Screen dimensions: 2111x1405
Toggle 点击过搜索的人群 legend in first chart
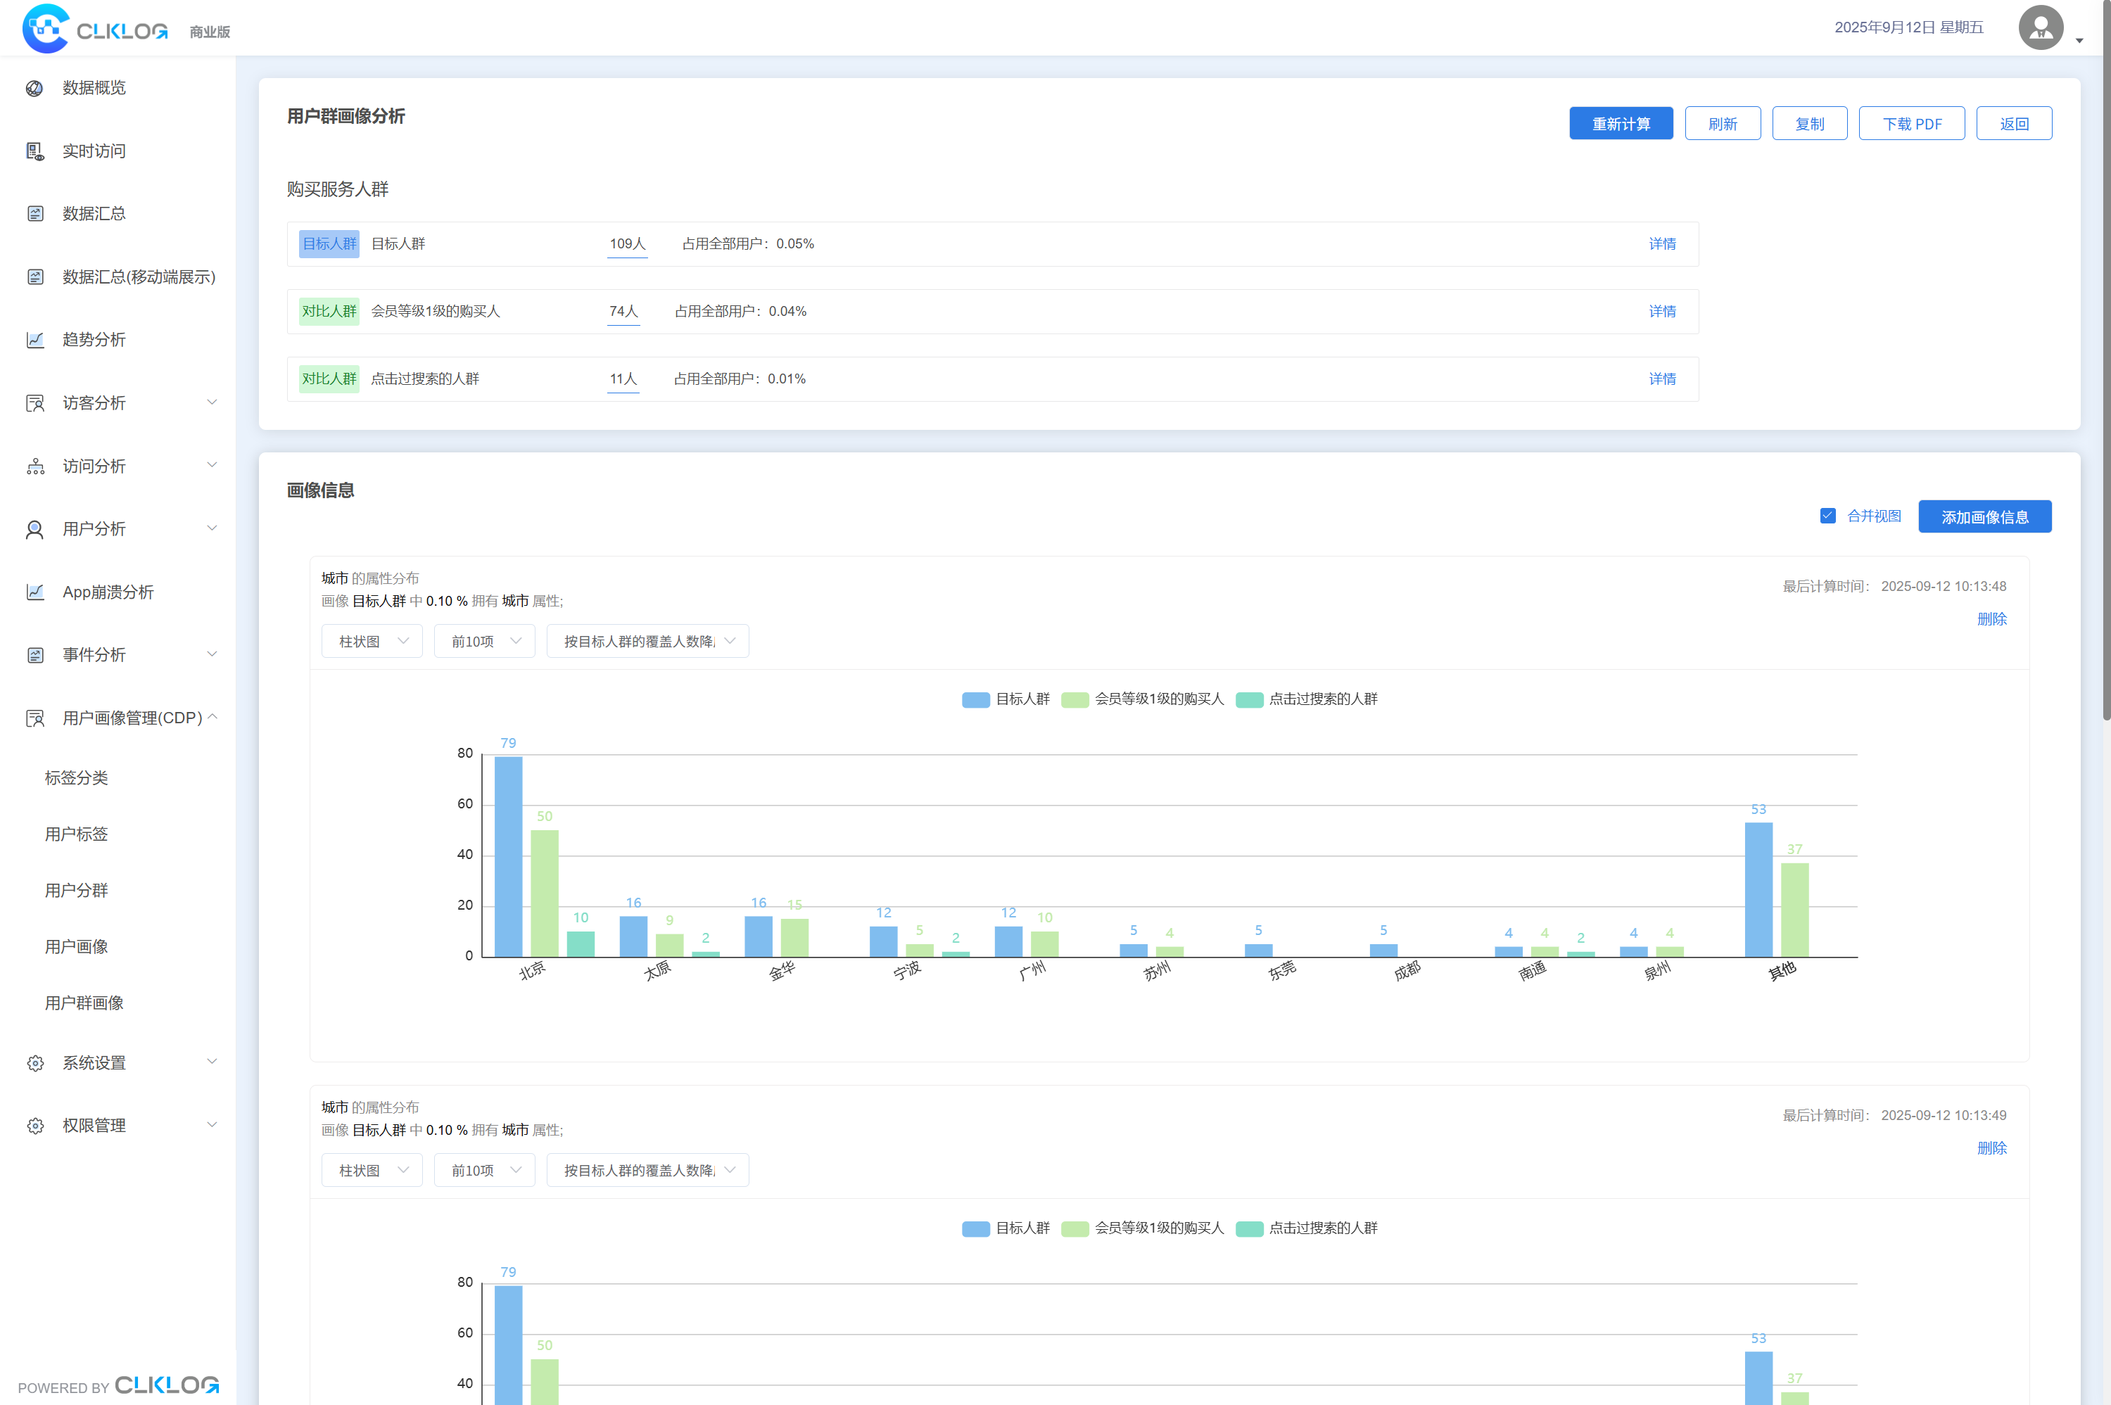pyautogui.click(x=1307, y=699)
